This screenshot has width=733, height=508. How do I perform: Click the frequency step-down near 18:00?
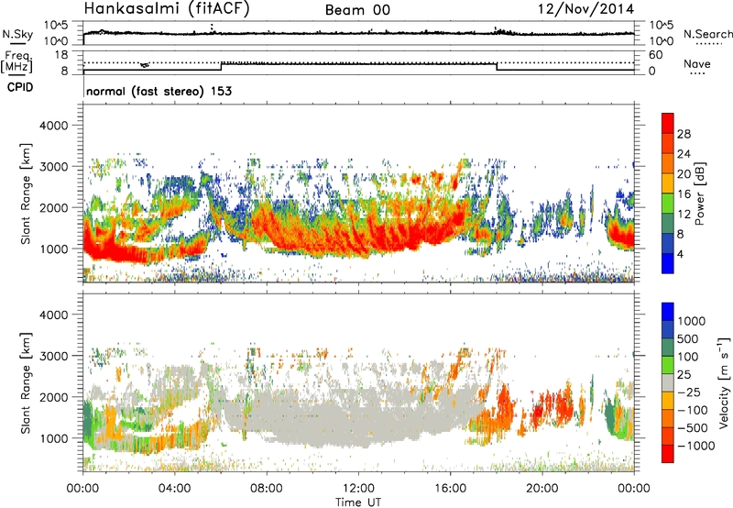497,66
